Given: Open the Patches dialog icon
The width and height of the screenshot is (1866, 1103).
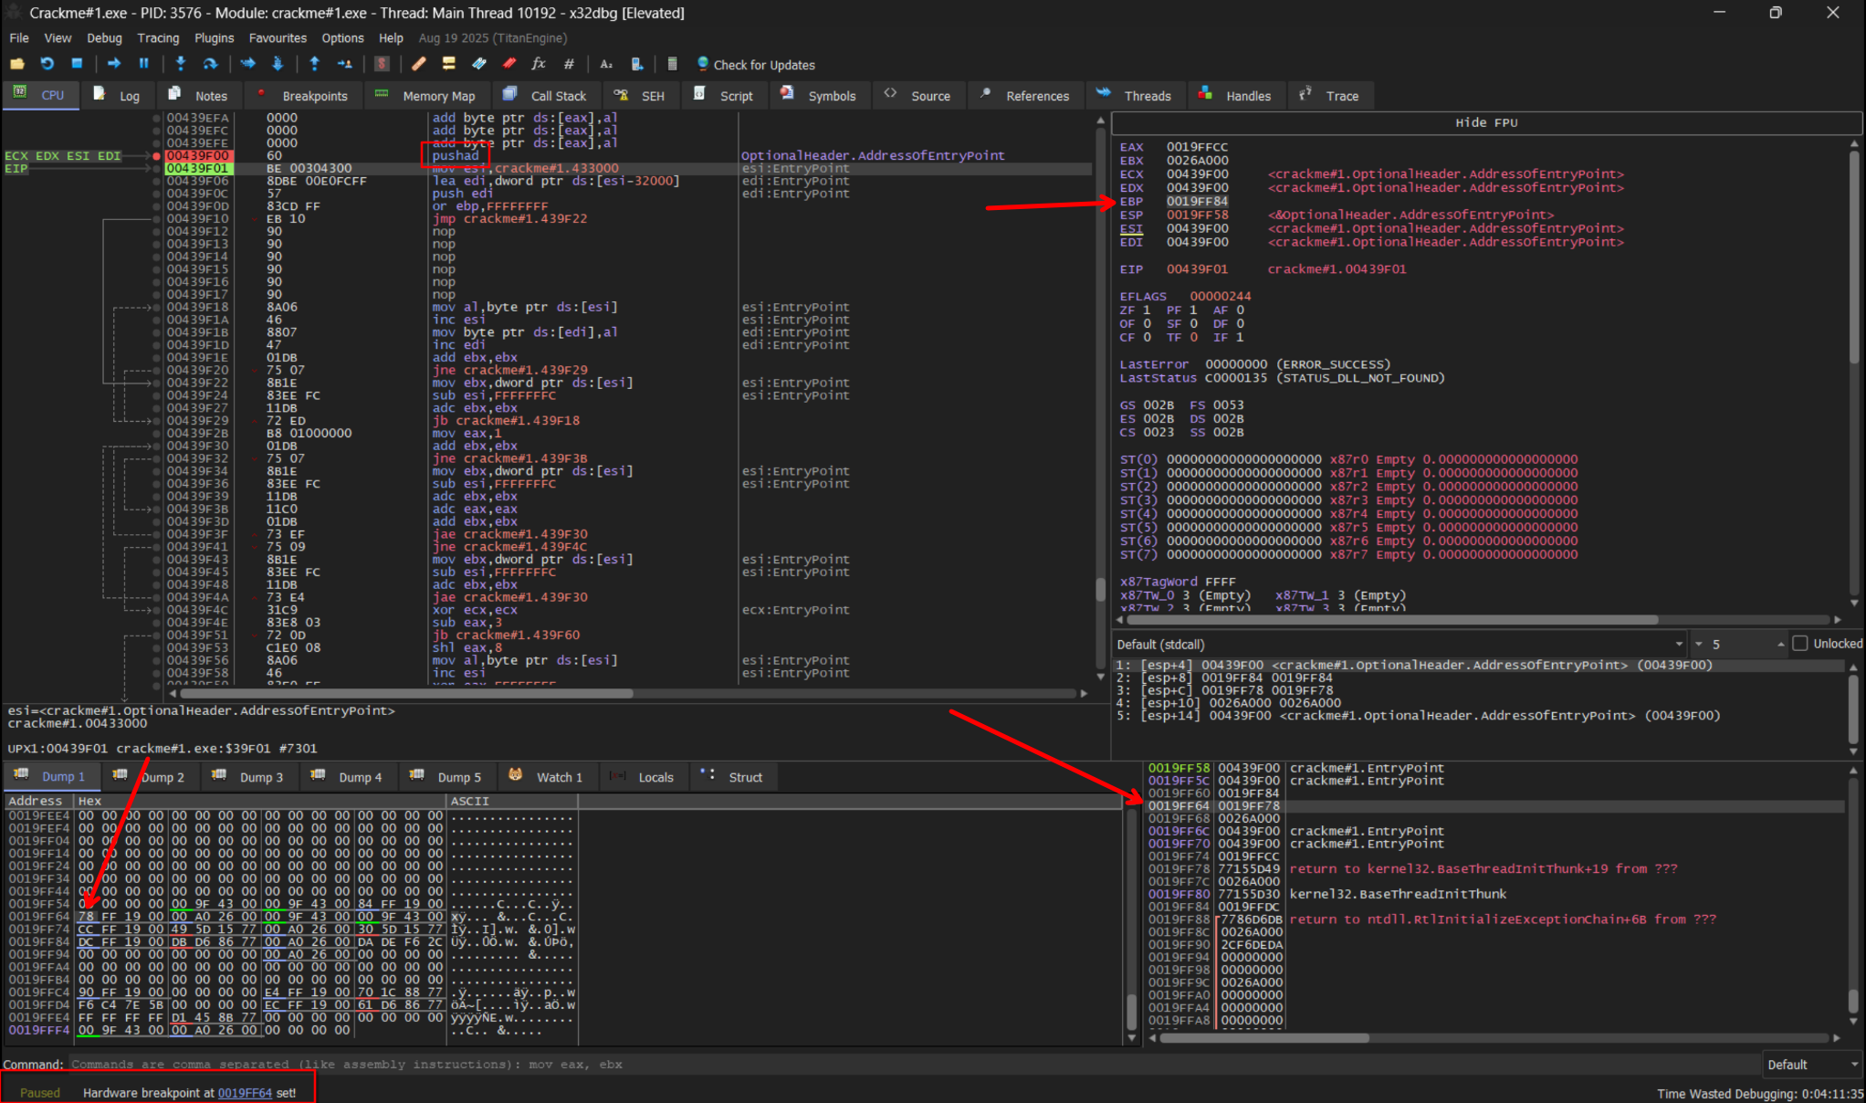Looking at the screenshot, I should point(419,64).
